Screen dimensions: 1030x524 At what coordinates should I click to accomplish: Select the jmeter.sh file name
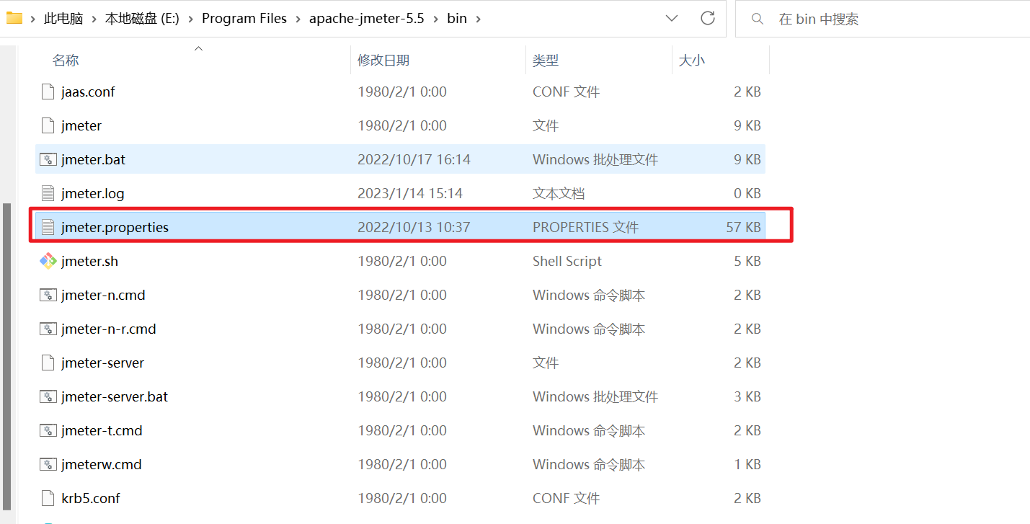pyautogui.click(x=89, y=261)
